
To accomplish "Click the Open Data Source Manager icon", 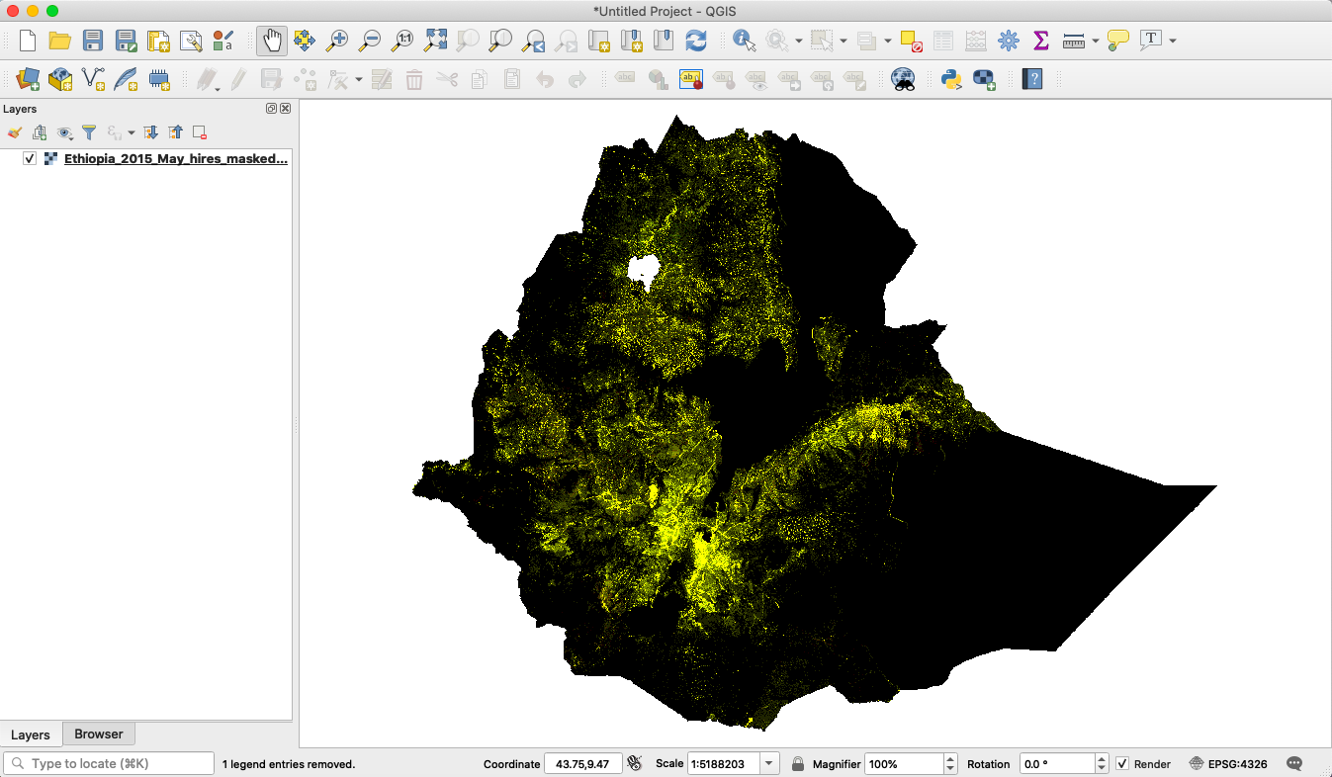I will click(x=28, y=79).
